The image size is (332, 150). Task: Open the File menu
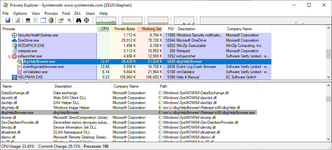coord(6,13)
